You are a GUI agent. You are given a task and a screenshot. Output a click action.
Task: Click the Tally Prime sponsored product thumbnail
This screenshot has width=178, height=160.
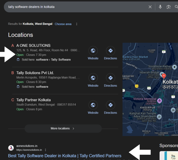point(169,156)
